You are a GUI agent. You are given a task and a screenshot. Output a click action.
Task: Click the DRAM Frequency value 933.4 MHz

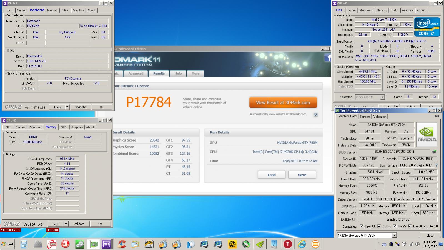coord(67,159)
